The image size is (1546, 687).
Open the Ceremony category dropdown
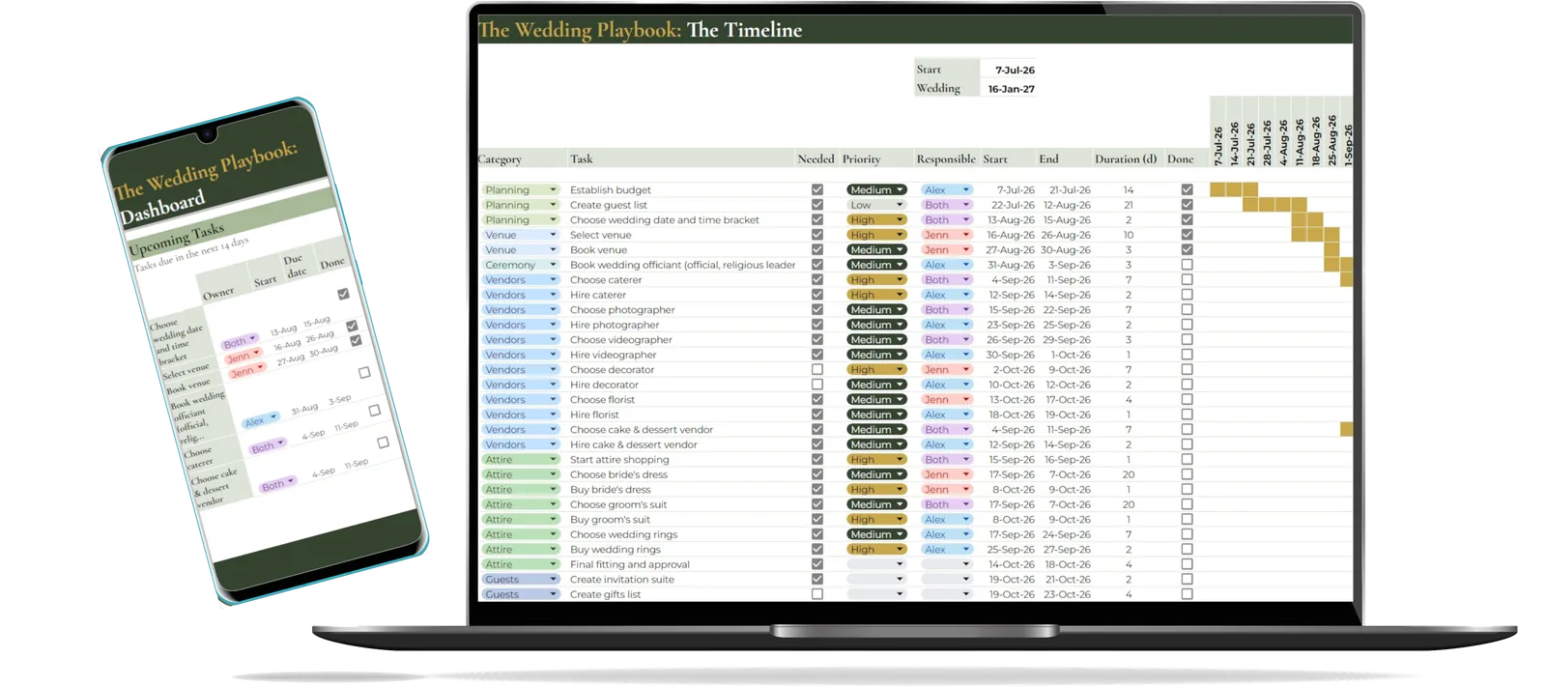pos(521,265)
